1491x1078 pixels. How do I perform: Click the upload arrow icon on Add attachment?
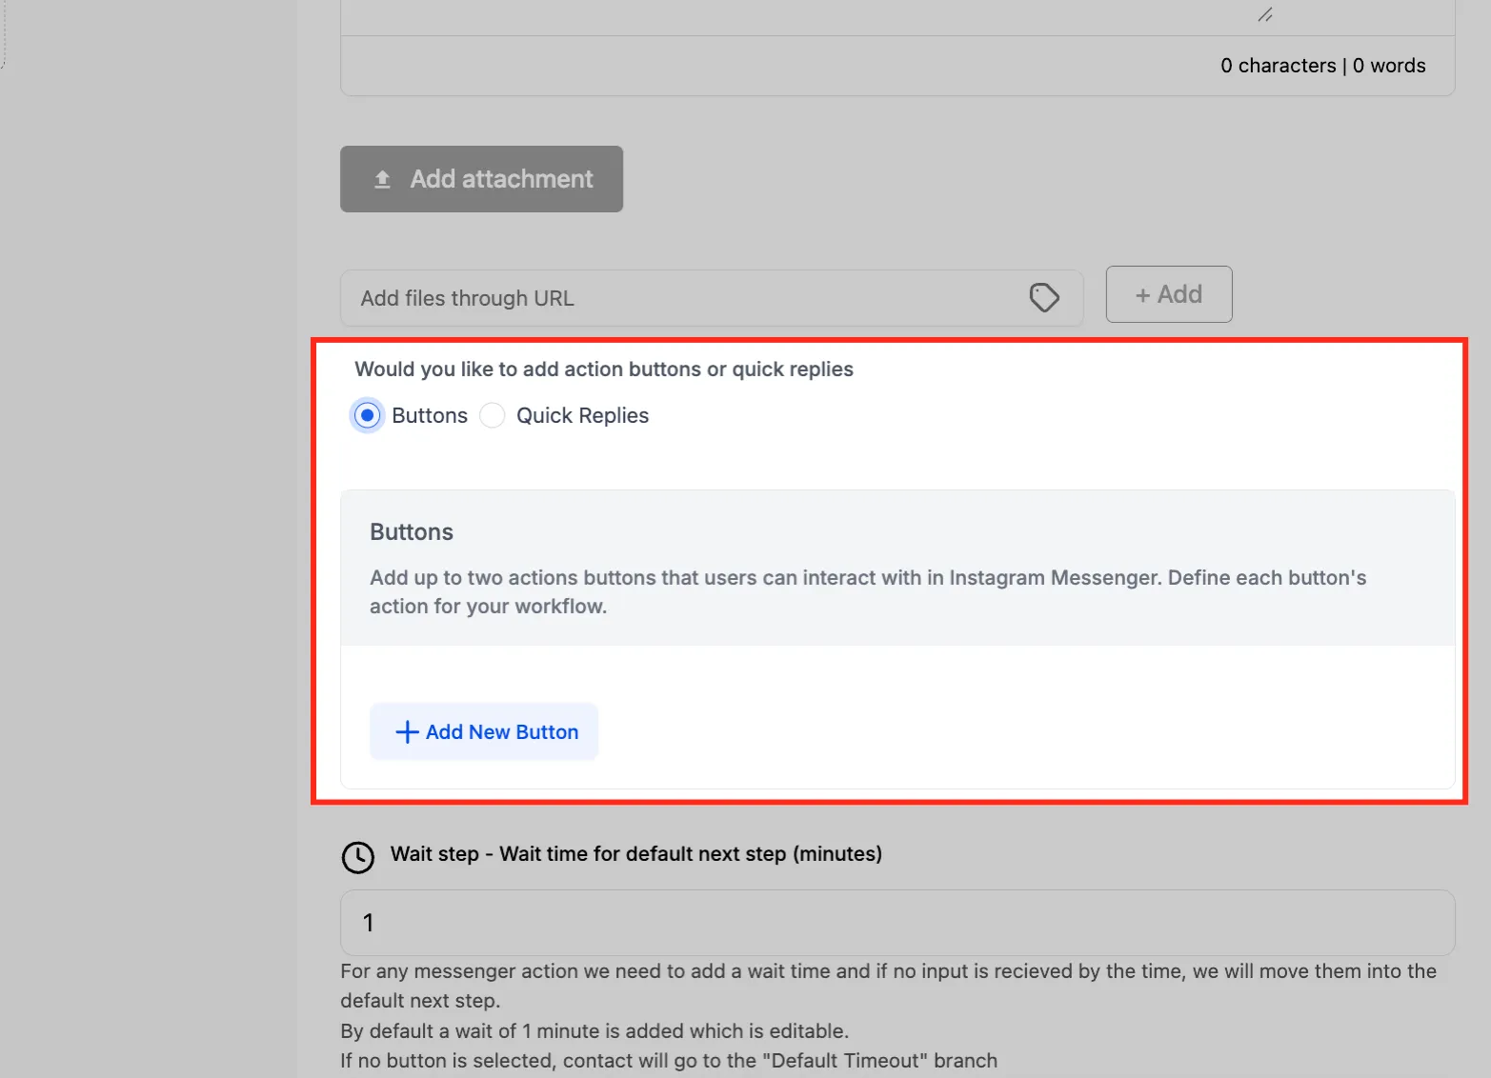click(x=382, y=179)
